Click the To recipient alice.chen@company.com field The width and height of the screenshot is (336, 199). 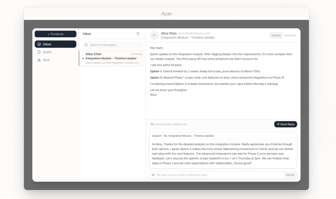coord(171,124)
